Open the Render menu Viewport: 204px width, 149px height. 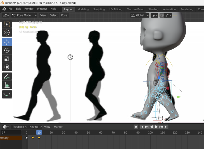point(29,9)
